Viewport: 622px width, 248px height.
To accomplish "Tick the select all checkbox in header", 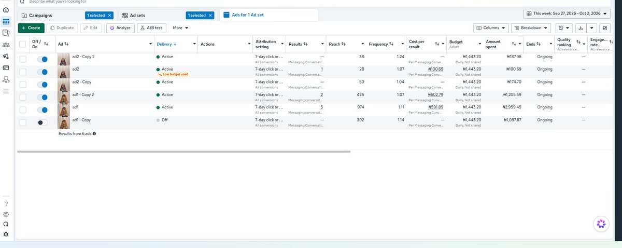I will [x=22, y=44].
